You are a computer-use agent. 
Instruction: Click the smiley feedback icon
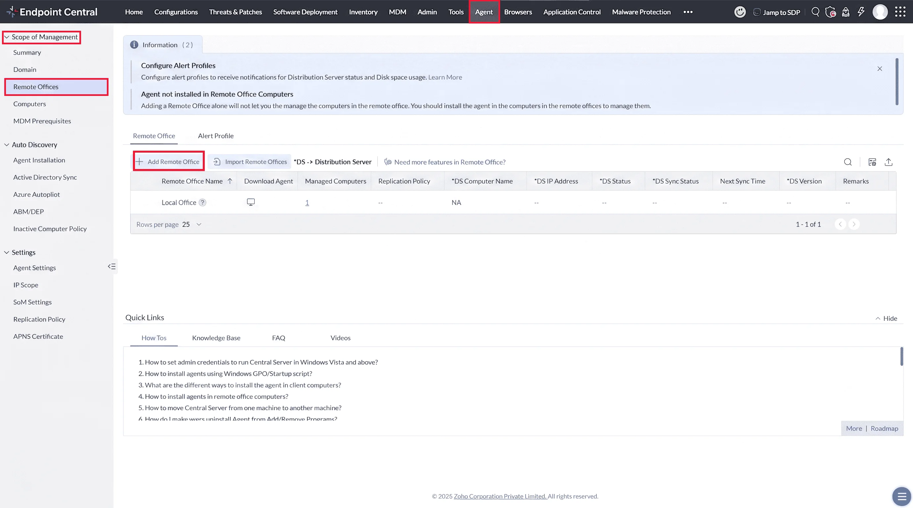click(740, 12)
